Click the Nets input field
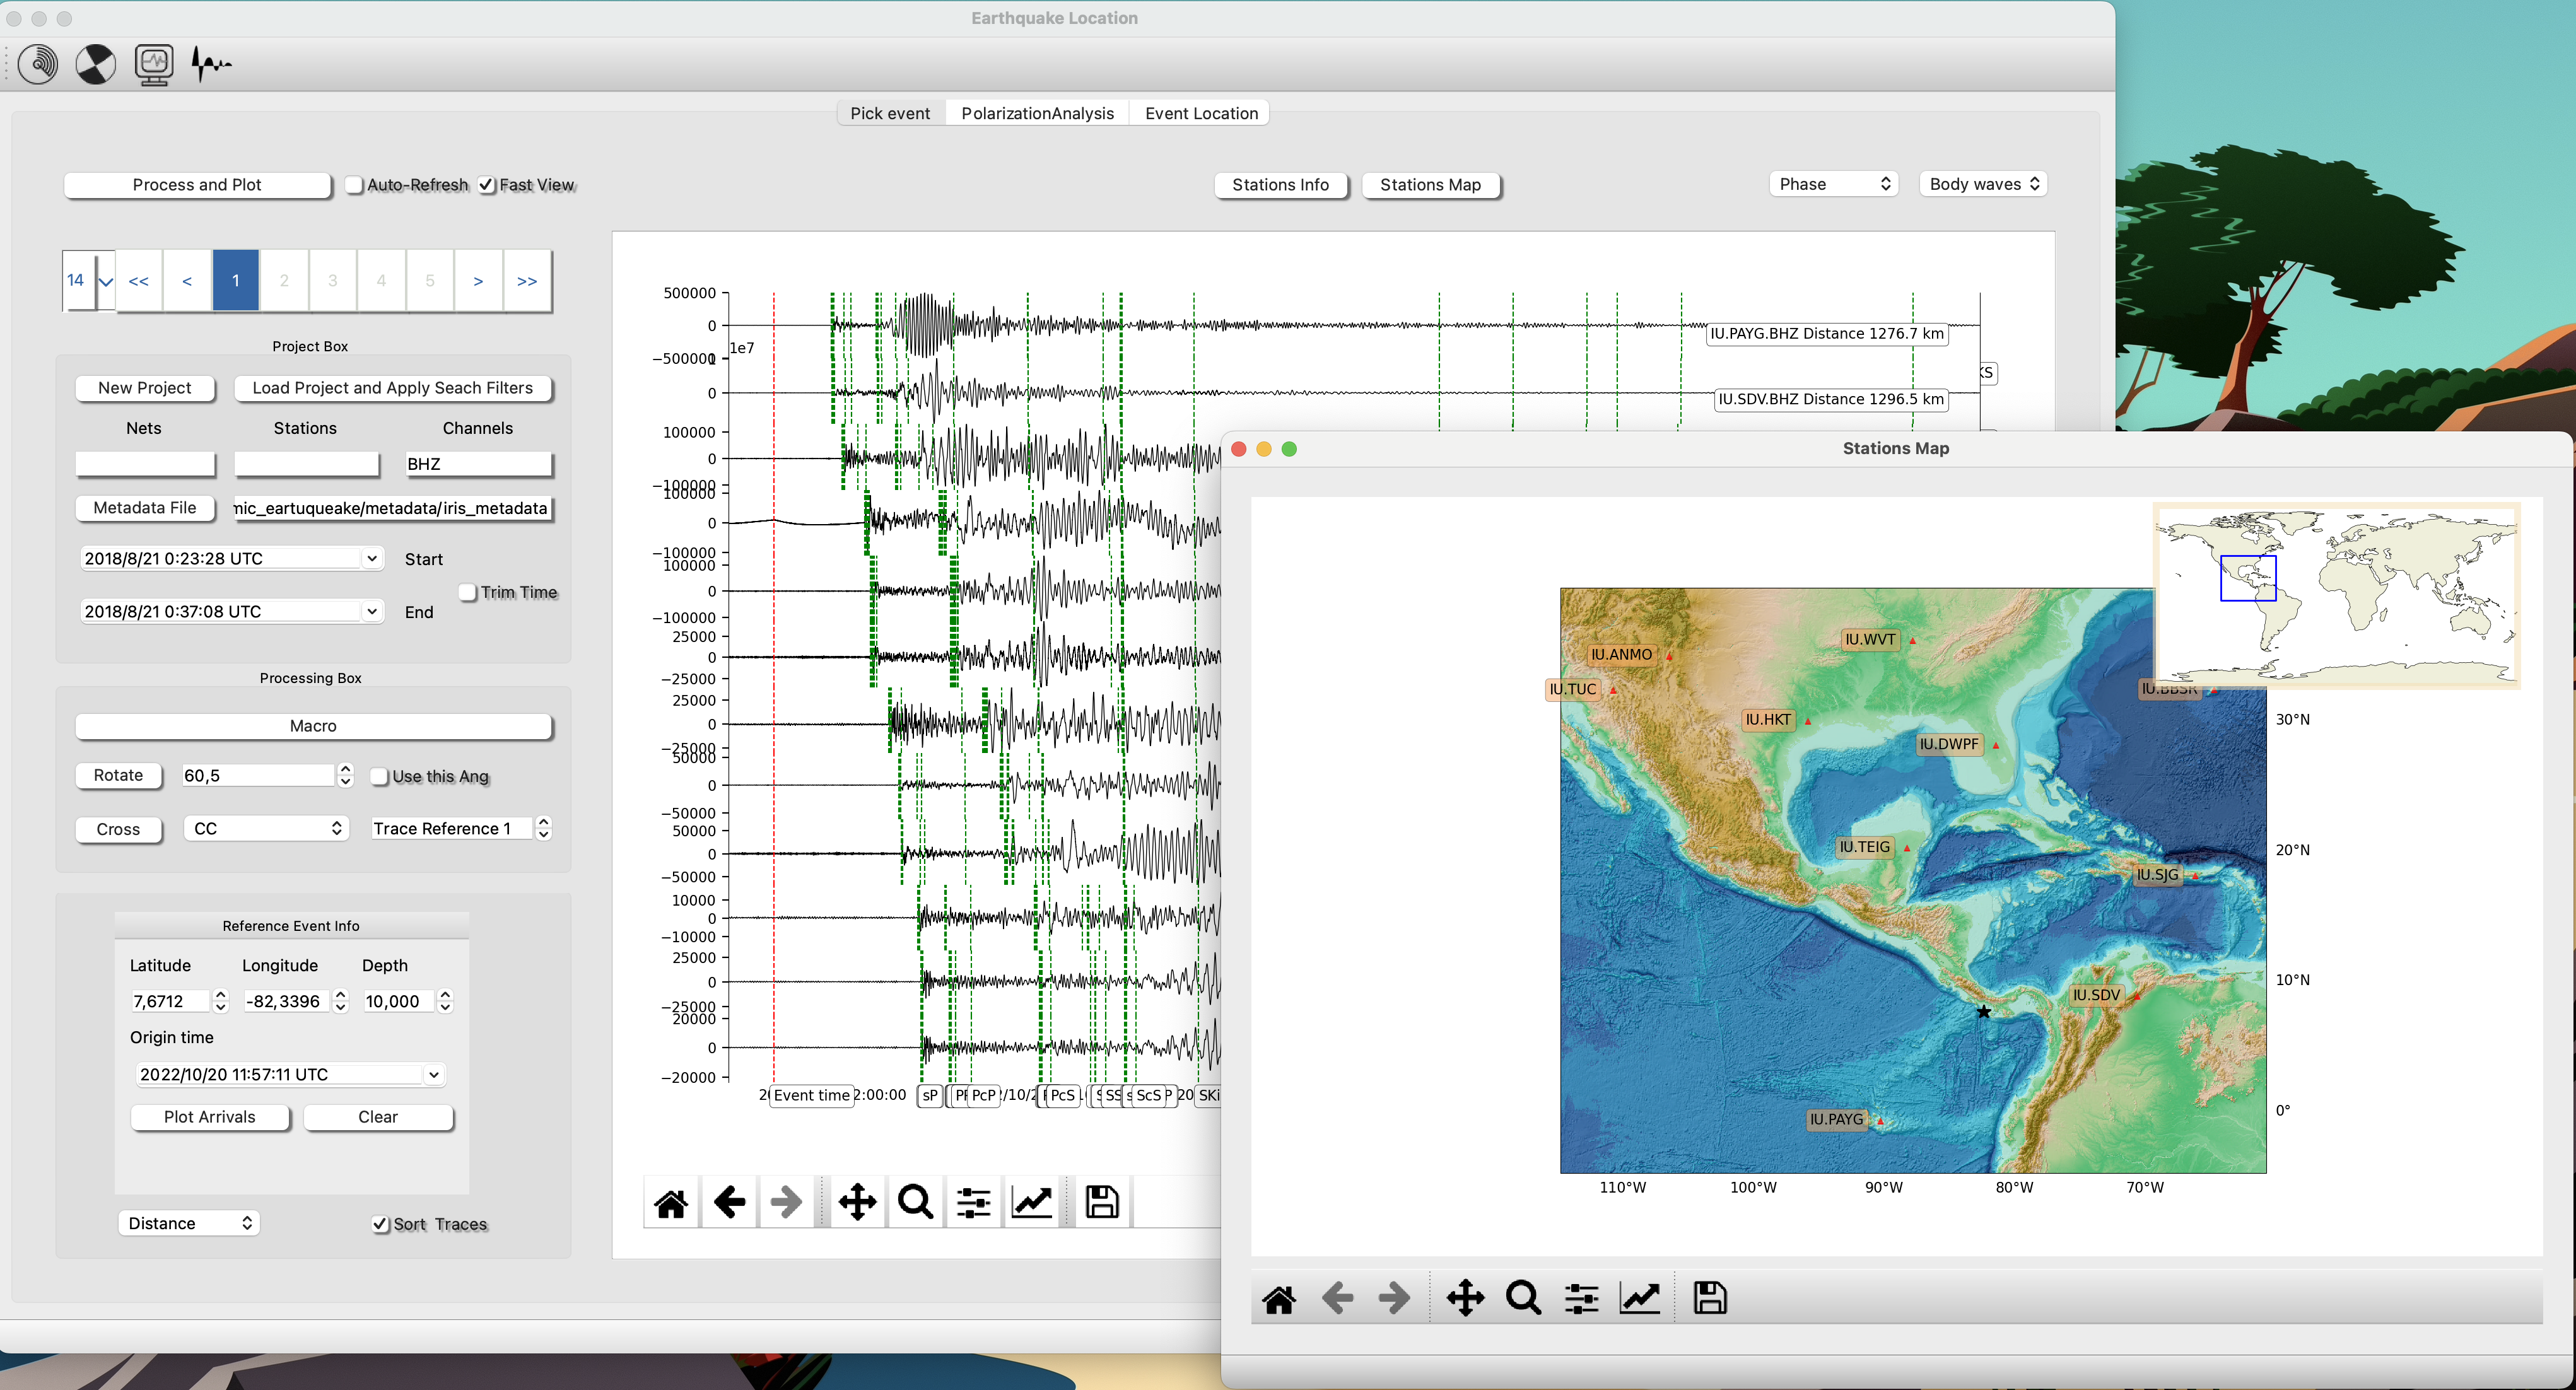Image resolution: width=2576 pixels, height=1390 pixels. pyautogui.click(x=145, y=464)
